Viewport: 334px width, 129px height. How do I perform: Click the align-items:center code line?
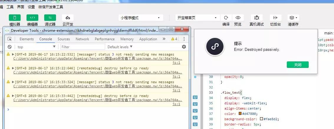[x=243, y=108]
